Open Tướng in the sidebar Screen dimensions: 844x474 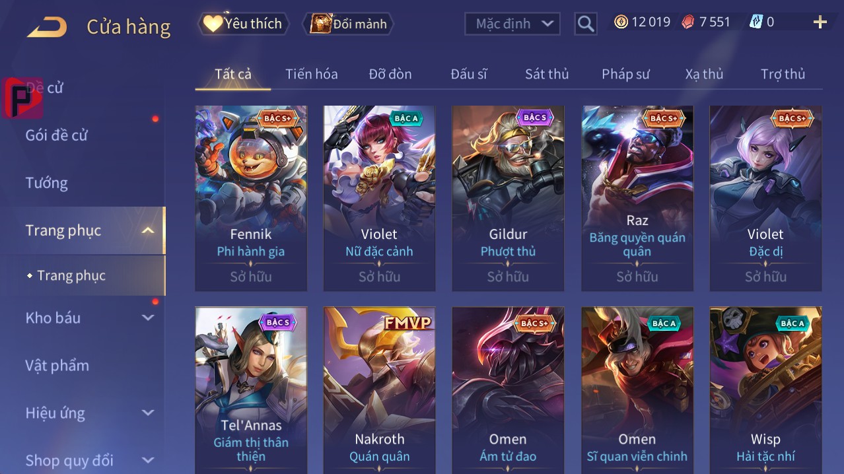pyautogui.click(x=46, y=183)
